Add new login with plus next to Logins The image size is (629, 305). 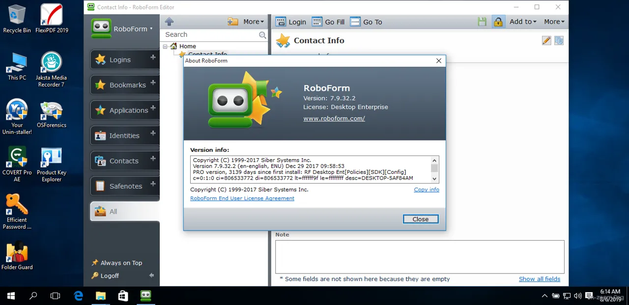[x=153, y=57]
